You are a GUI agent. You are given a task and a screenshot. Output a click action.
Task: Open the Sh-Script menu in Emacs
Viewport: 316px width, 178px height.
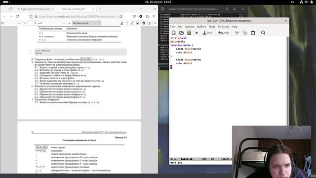[x=223, y=27]
